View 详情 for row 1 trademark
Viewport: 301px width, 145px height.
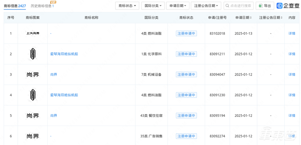point(291,34)
